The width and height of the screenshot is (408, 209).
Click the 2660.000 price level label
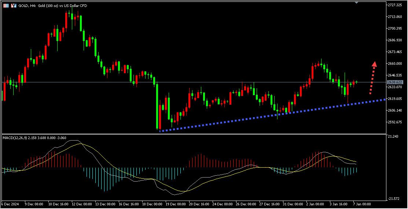pos(395,64)
